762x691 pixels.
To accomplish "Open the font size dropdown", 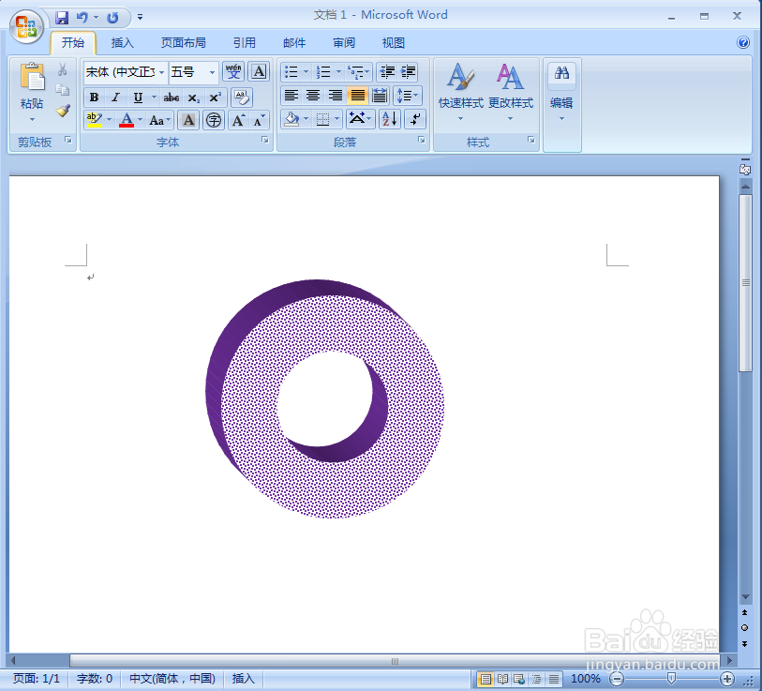I will tap(213, 72).
